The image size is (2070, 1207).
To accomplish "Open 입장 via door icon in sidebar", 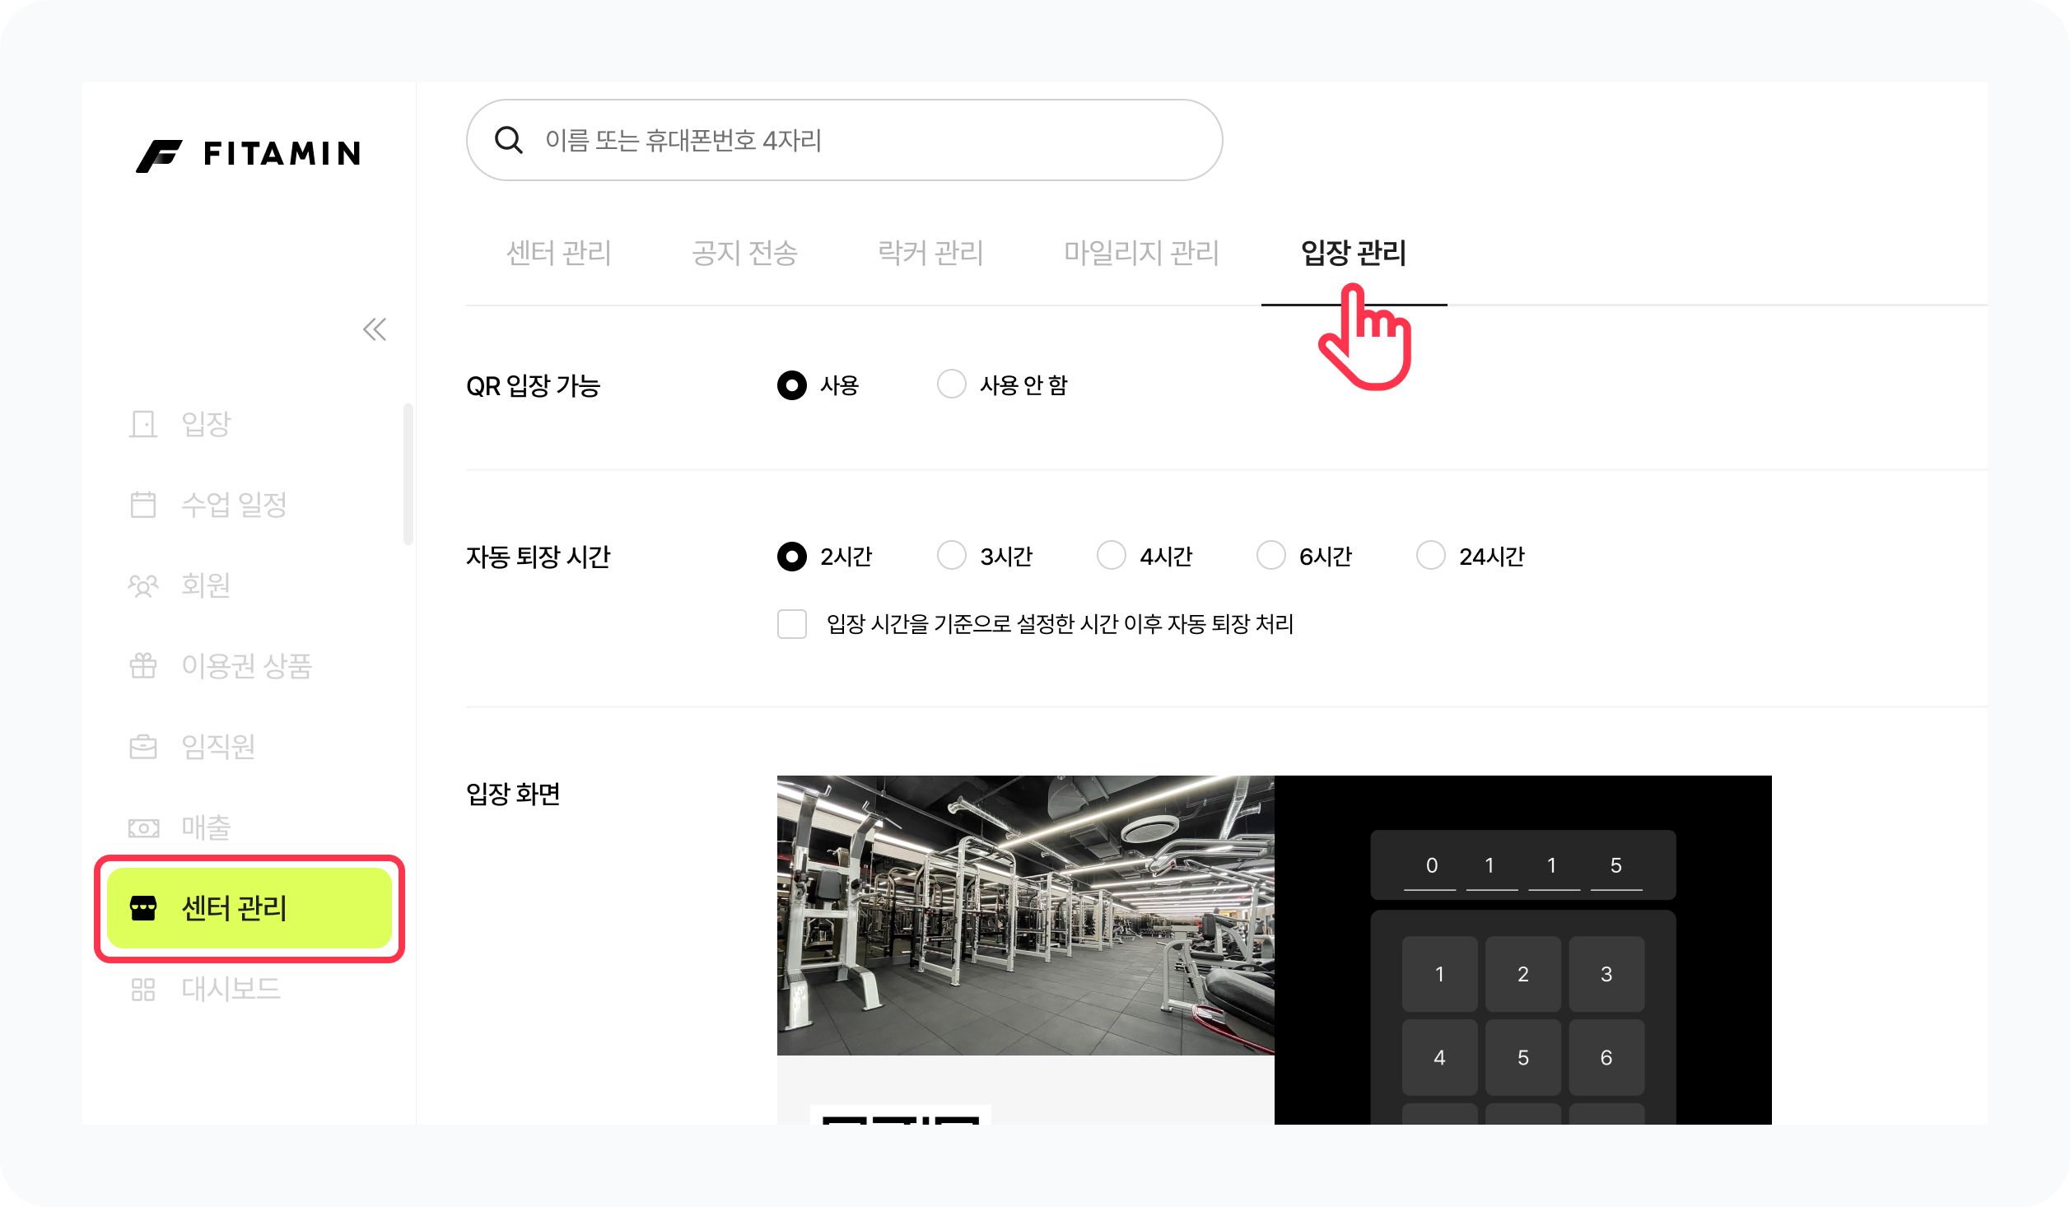I will [143, 424].
